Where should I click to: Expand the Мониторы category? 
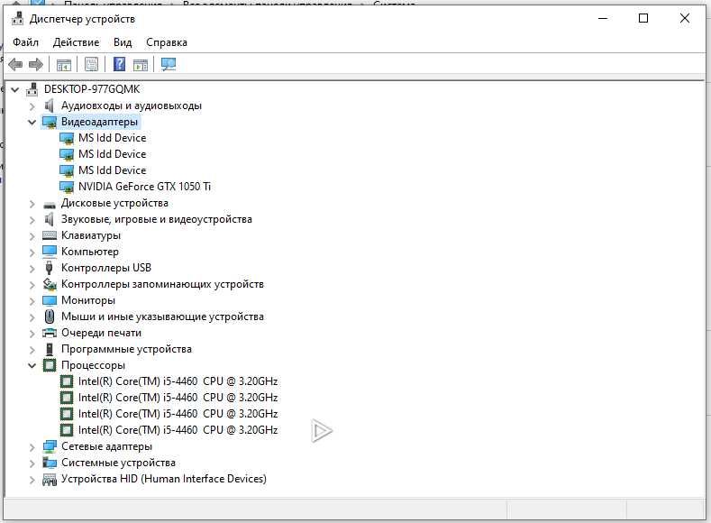(x=32, y=301)
